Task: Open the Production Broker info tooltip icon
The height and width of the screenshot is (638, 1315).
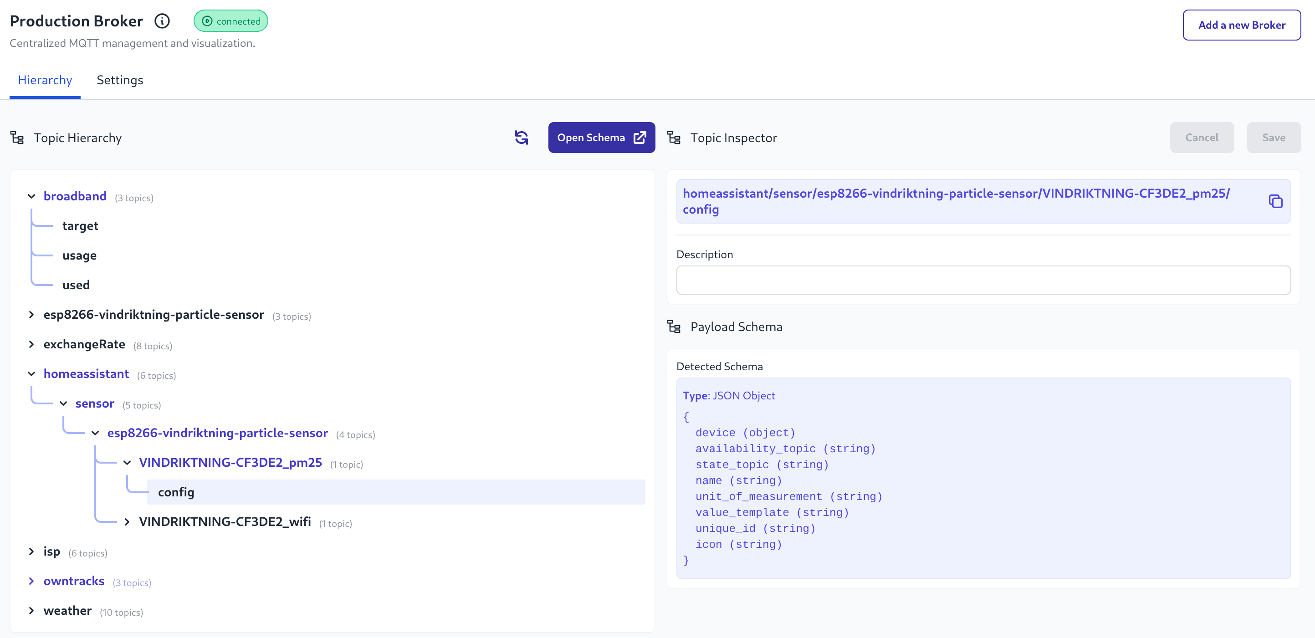Action: click(x=161, y=21)
